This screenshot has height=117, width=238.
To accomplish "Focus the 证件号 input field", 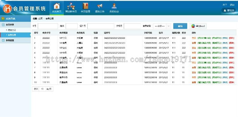I will pos(101,26).
